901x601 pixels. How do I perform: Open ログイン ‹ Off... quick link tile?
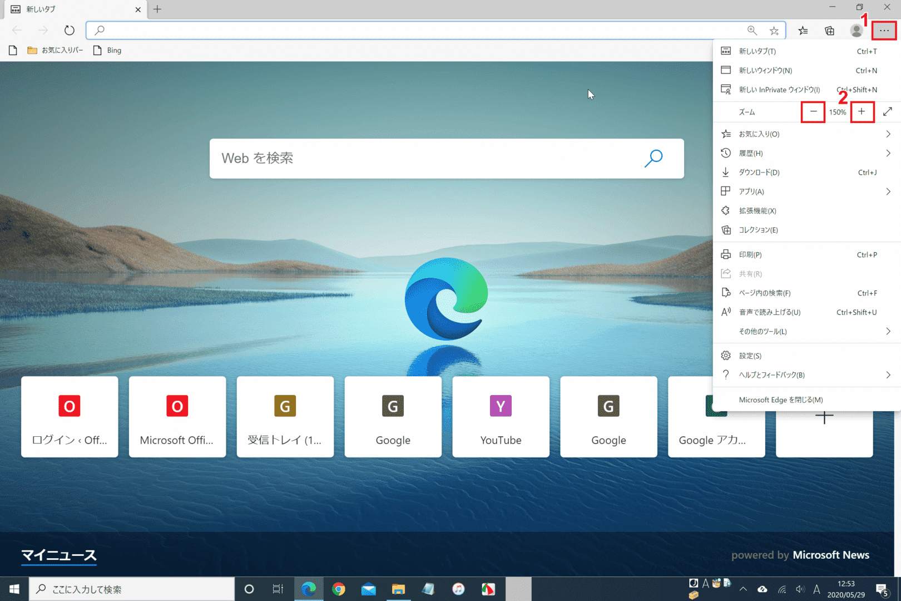tap(70, 417)
